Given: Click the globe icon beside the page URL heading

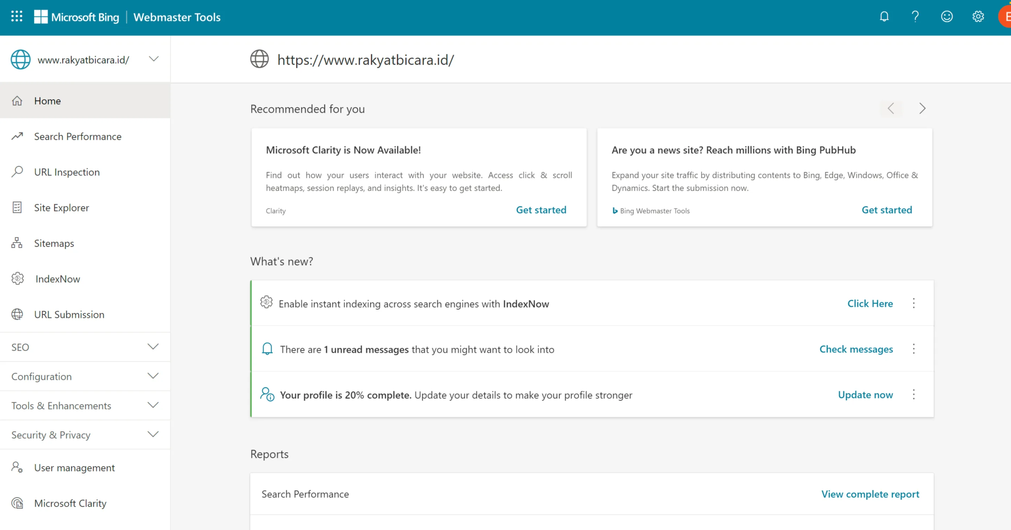Looking at the screenshot, I should (259, 59).
